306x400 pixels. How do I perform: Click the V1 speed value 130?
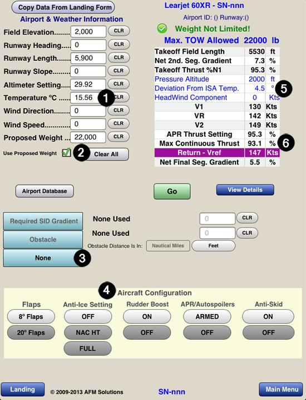pos(255,107)
